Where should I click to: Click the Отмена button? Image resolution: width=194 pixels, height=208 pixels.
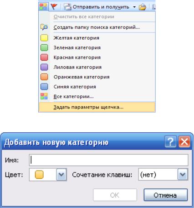click(x=166, y=195)
